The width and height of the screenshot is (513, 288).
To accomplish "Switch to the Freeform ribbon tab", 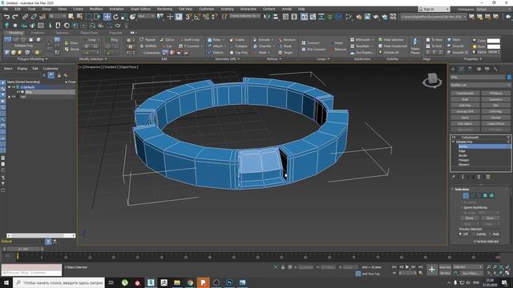I will 38,33.
